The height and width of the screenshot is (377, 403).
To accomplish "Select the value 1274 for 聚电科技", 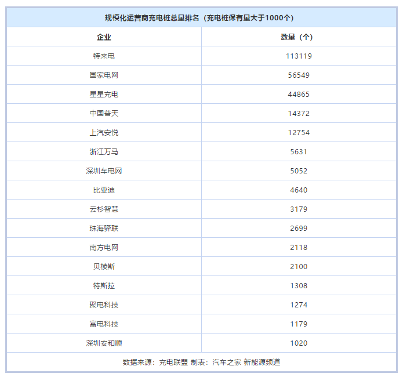I will 299,305.
